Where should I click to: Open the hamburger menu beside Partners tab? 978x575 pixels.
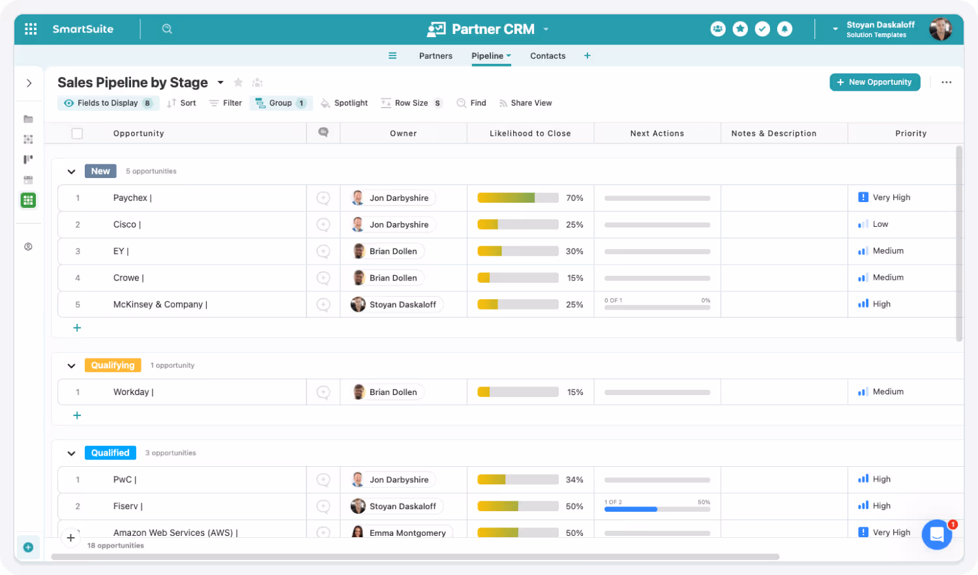coord(393,55)
